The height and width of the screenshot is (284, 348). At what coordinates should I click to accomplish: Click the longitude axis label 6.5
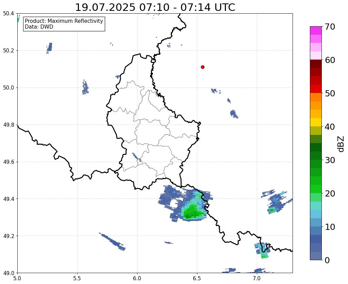pos(197,278)
